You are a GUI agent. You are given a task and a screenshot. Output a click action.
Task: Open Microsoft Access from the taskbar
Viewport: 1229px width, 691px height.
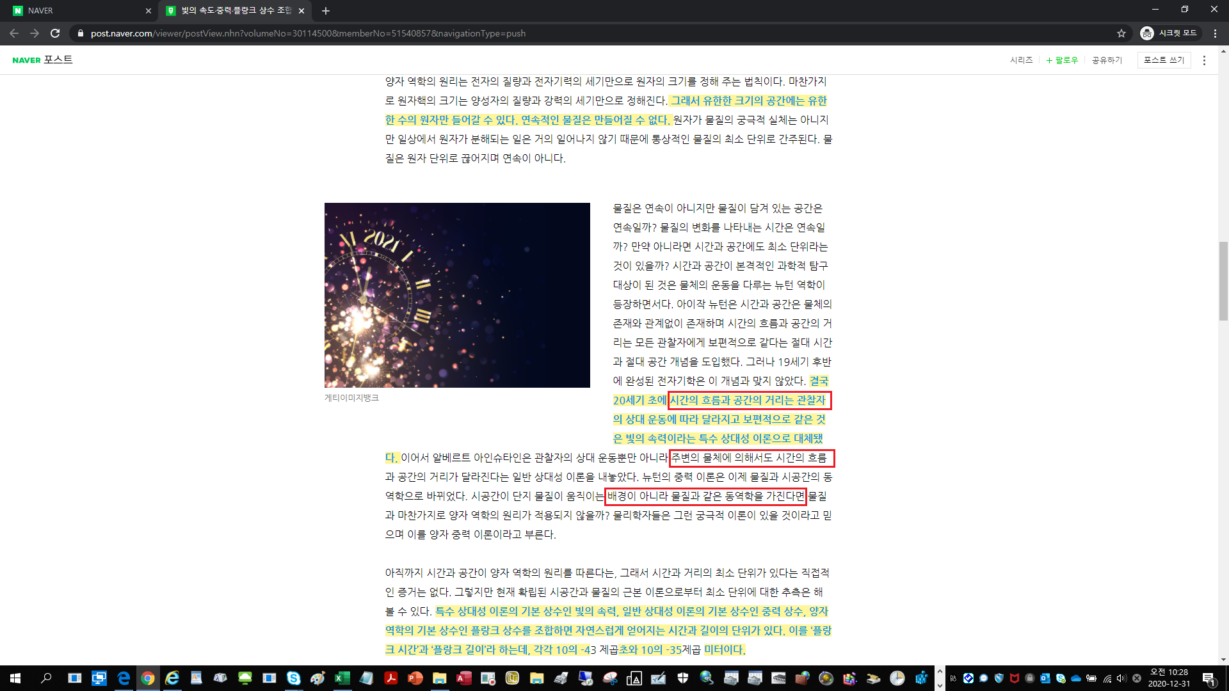pos(464,678)
